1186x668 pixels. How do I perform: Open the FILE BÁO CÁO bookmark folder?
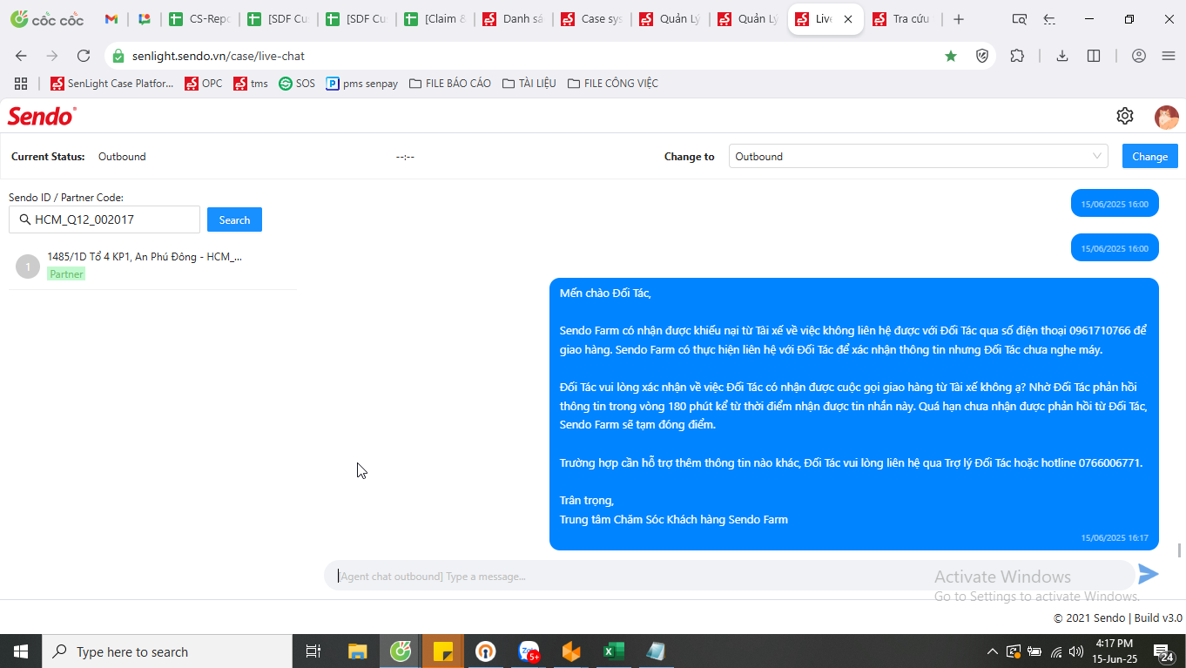(x=450, y=84)
